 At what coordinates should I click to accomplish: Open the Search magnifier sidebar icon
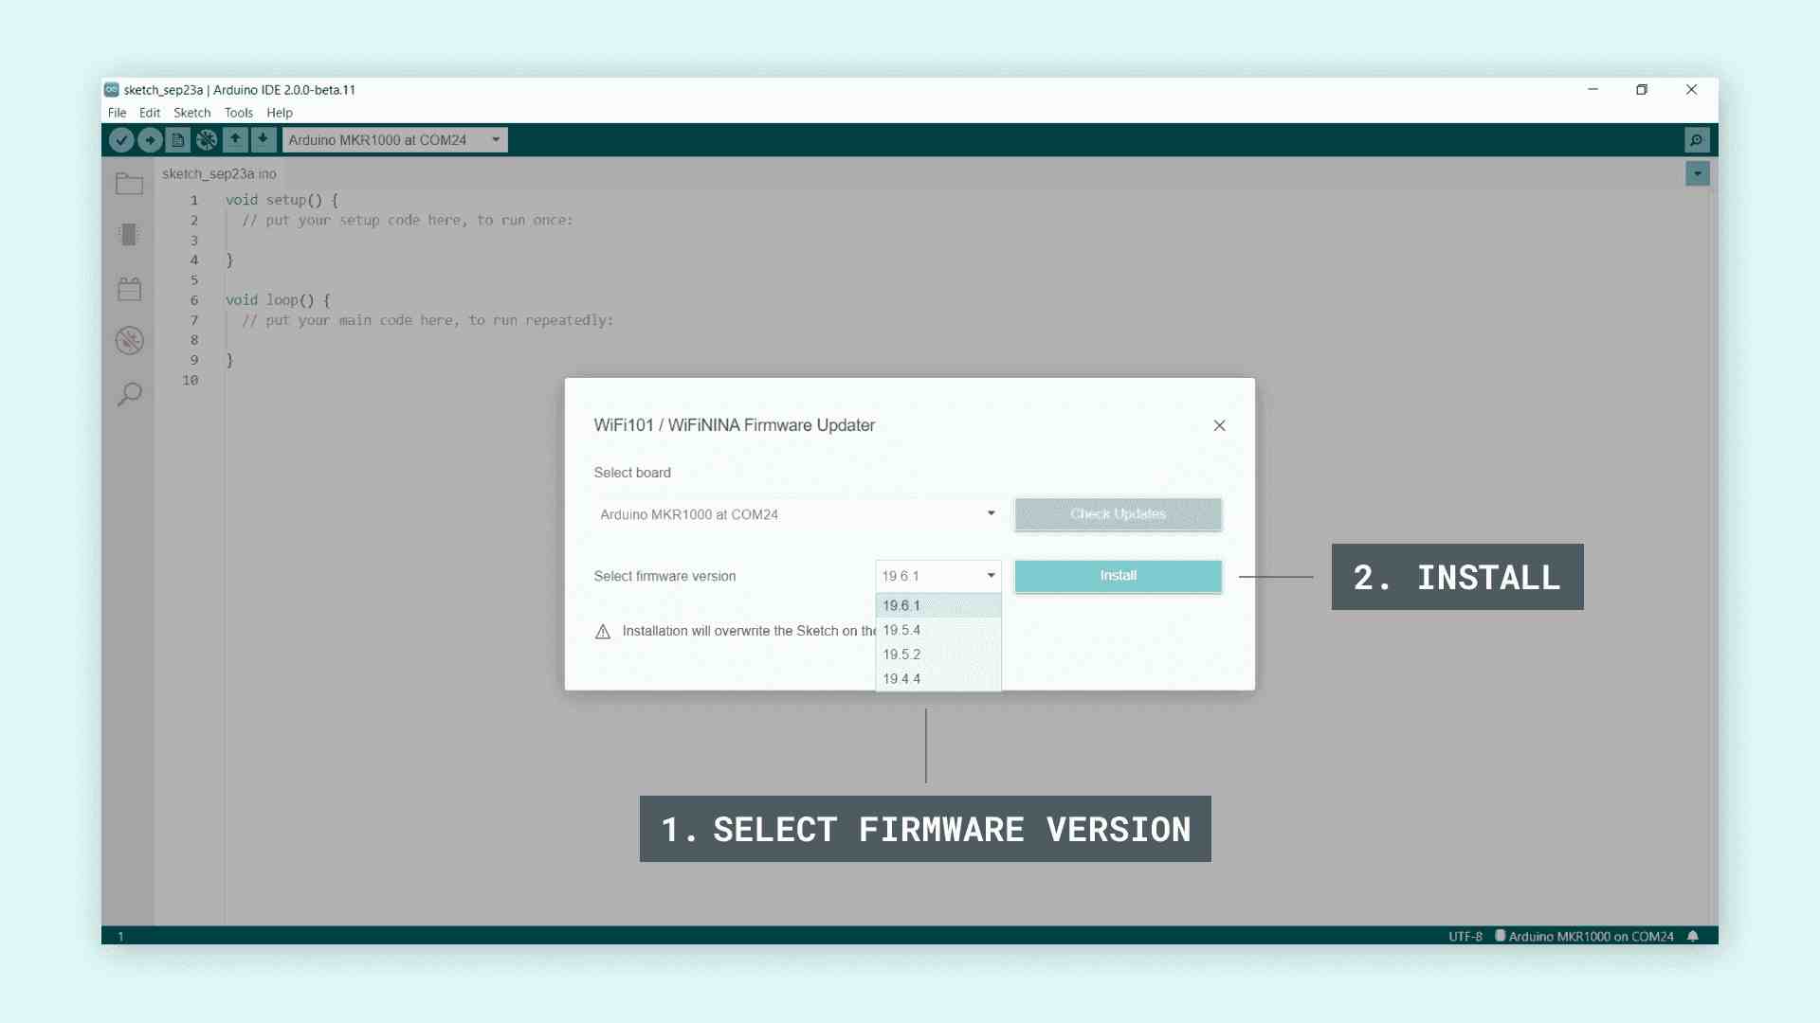click(130, 394)
